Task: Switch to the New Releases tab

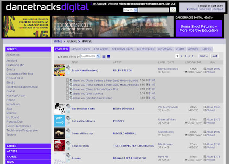Action: (81, 49)
